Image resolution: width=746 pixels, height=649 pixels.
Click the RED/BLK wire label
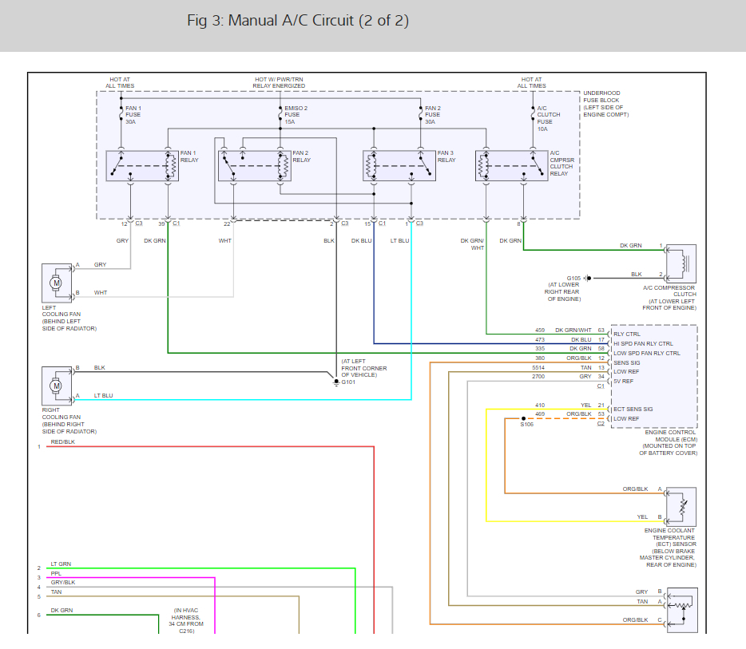(x=63, y=441)
